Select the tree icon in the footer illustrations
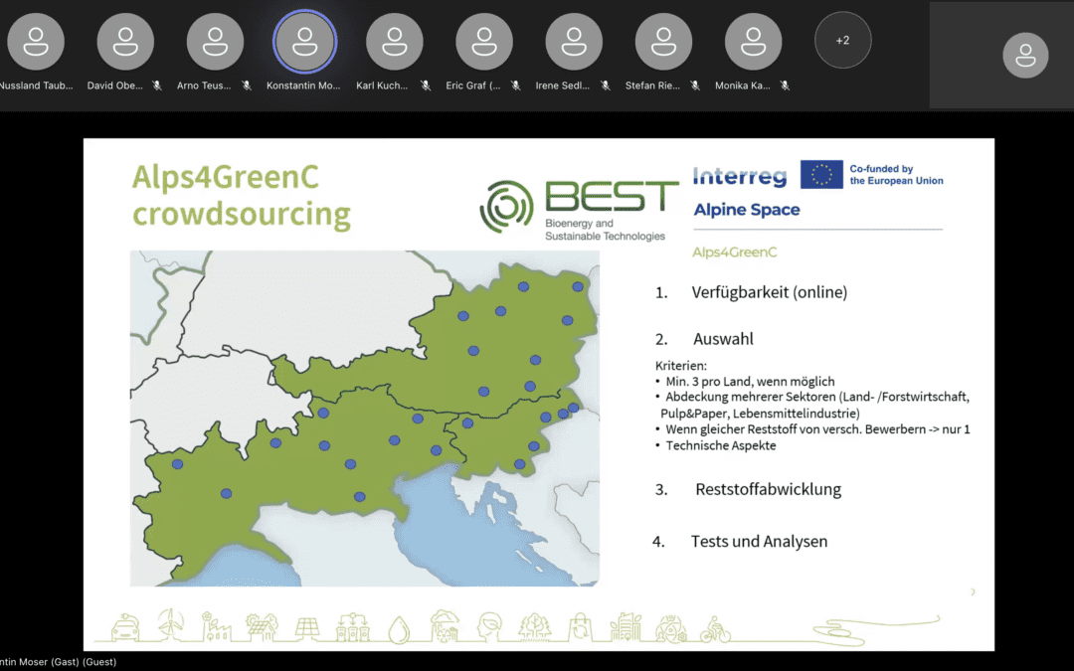The width and height of the screenshot is (1074, 671). 533,626
